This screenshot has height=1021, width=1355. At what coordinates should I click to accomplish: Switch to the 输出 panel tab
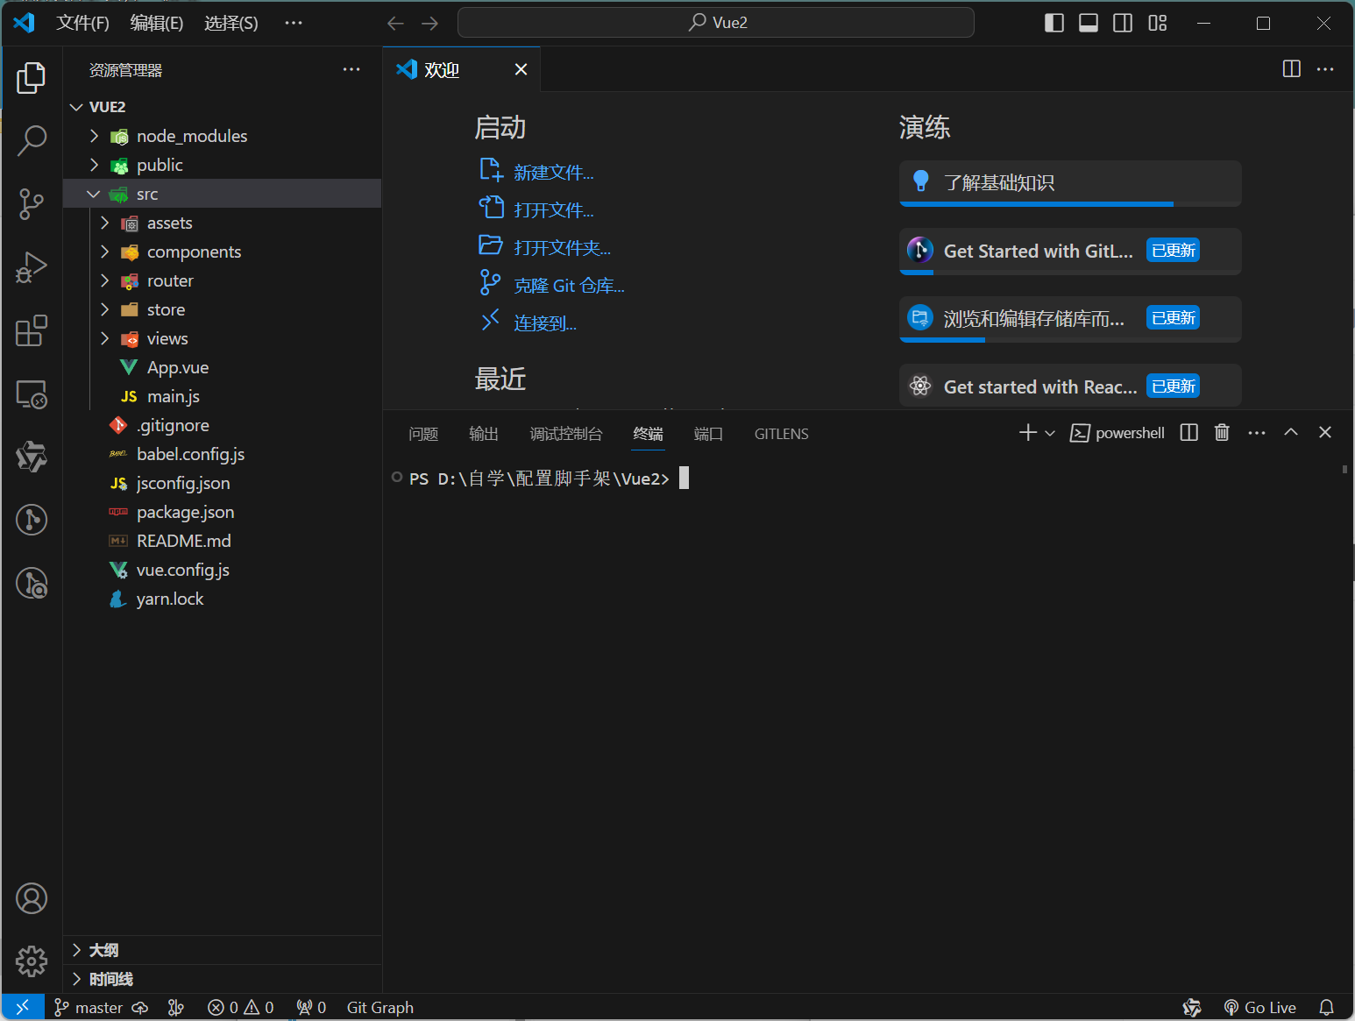[x=484, y=434]
